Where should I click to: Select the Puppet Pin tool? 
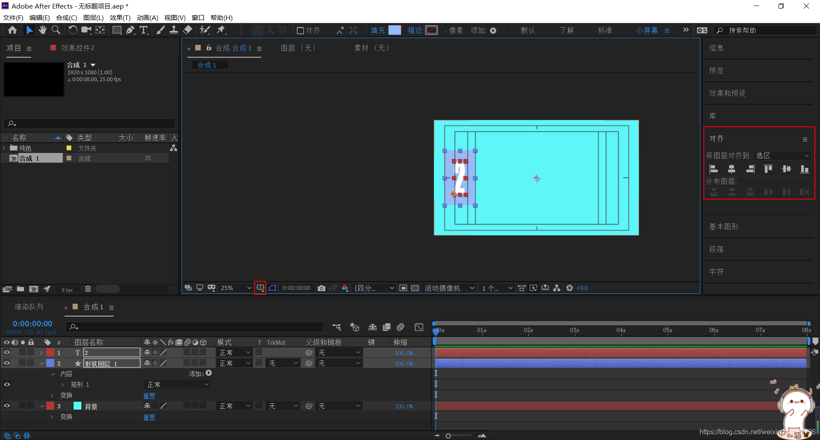[x=221, y=30]
